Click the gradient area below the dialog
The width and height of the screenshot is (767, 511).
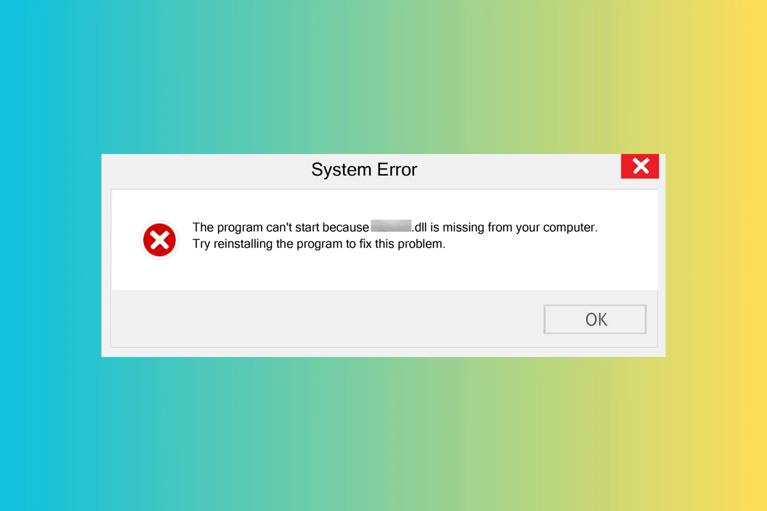(x=383, y=434)
